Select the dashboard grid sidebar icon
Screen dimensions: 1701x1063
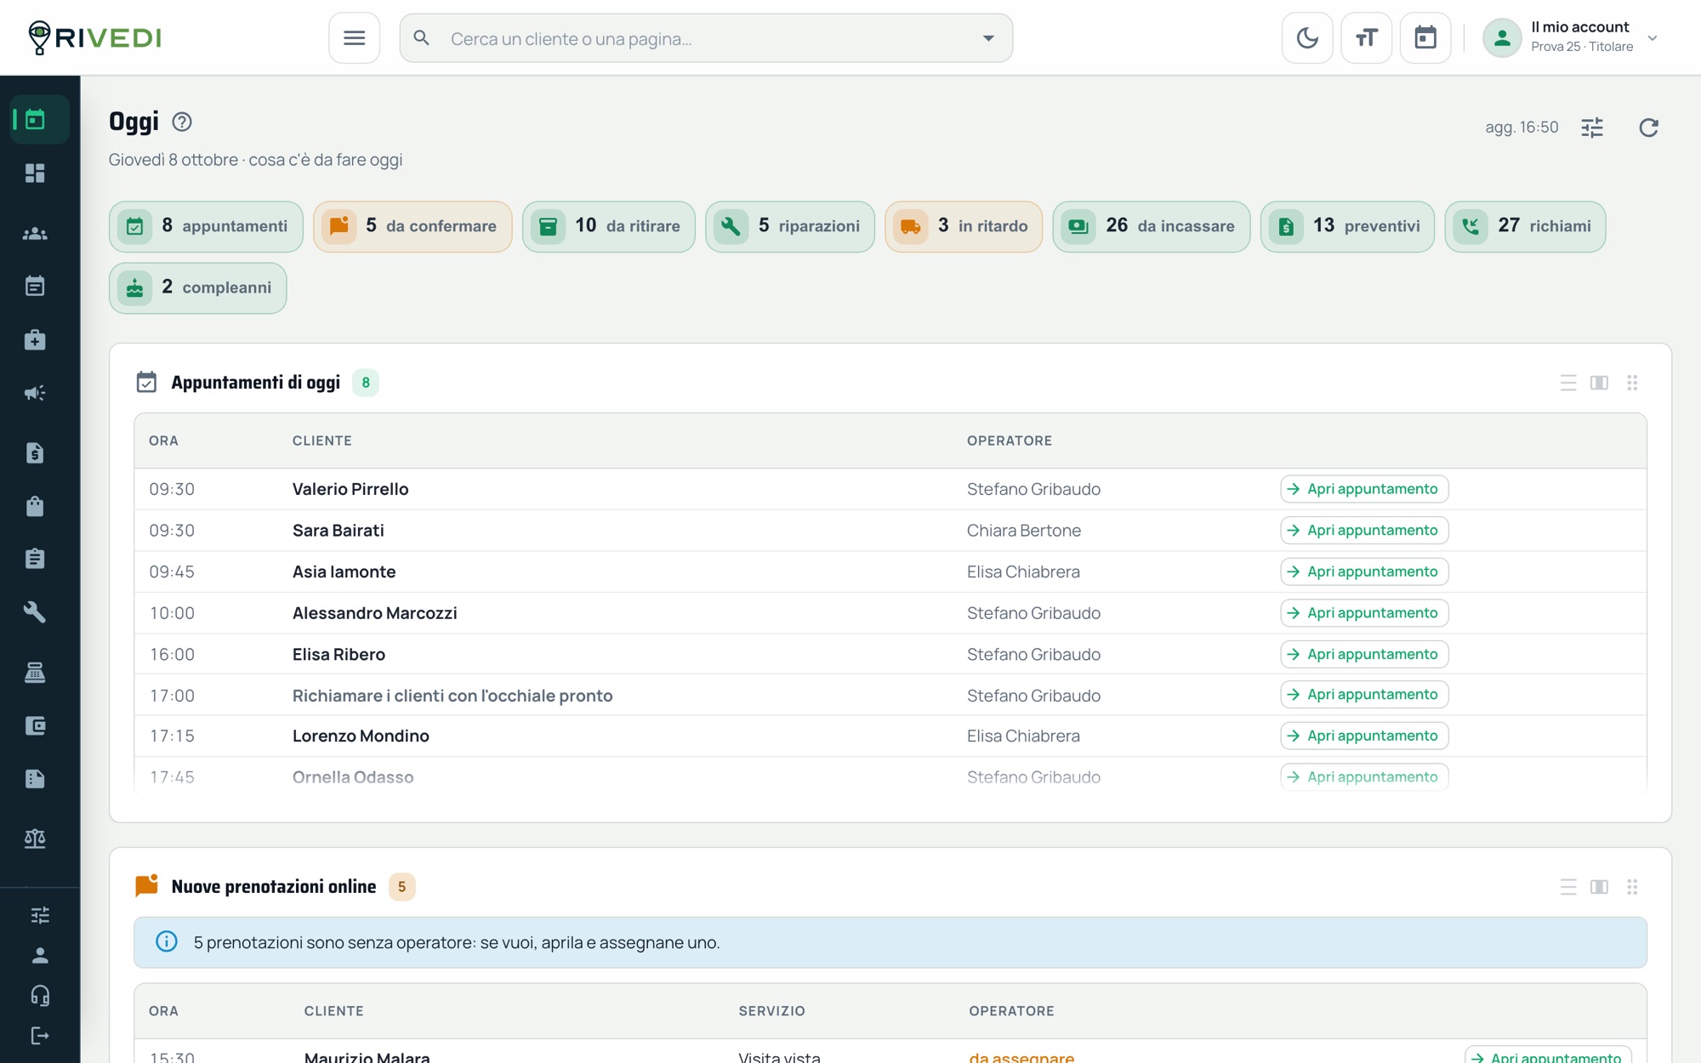[35, 173]
